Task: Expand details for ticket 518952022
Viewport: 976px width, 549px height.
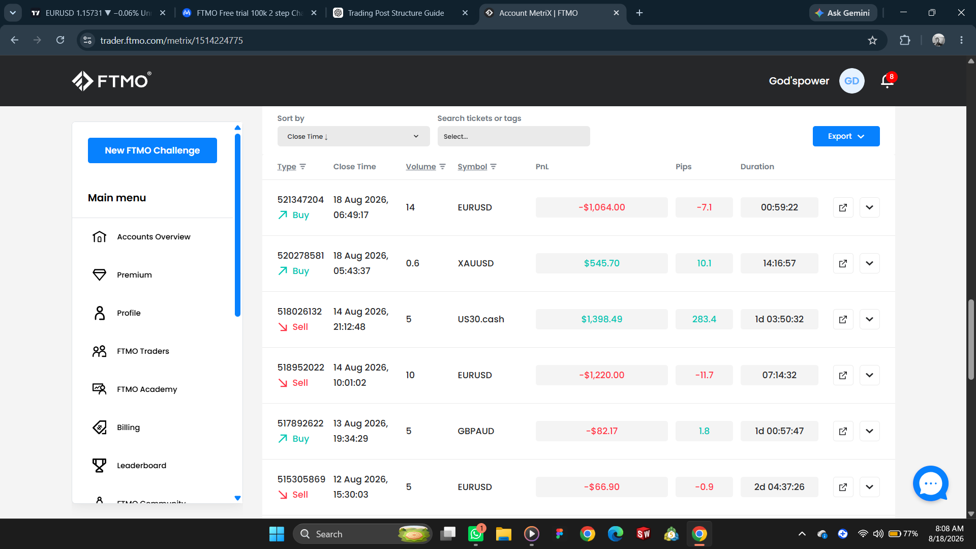Action: [x=869, y=375]
